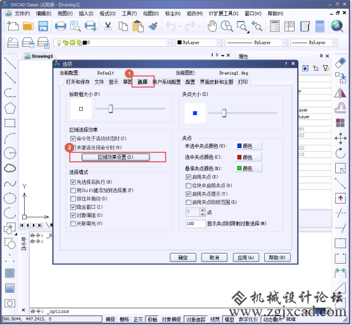
Task: Open the ByLayer color dropdown
Action: 219,42
